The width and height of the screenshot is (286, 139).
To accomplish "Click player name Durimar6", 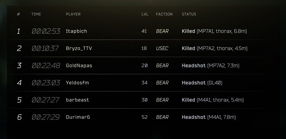I will coord(78,117).
